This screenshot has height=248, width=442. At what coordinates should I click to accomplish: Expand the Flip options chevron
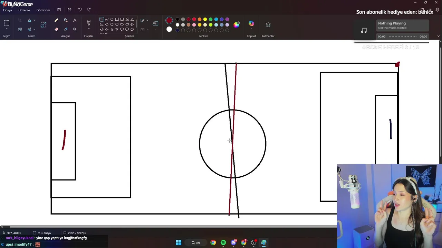point(34,29)
